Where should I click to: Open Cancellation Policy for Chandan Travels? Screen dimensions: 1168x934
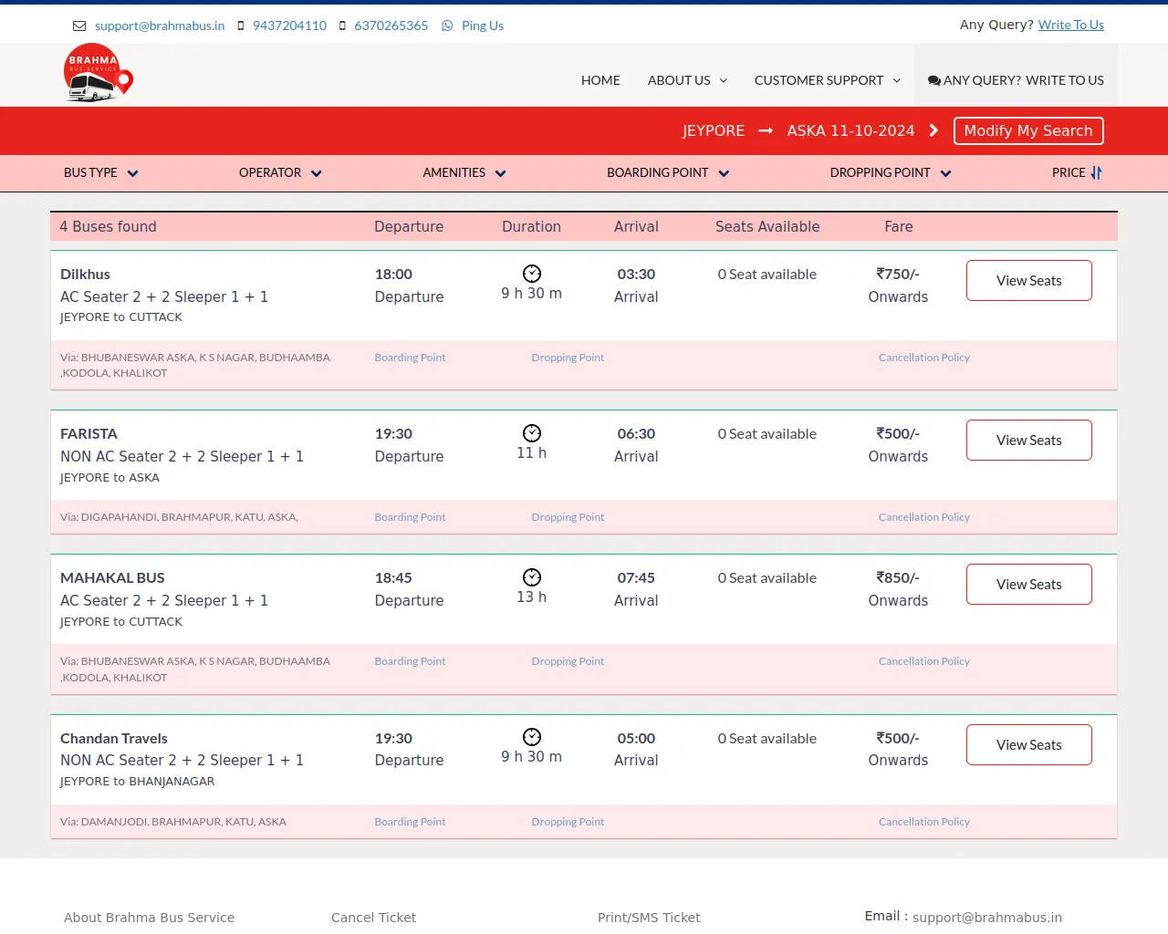(x=923, y=822)
